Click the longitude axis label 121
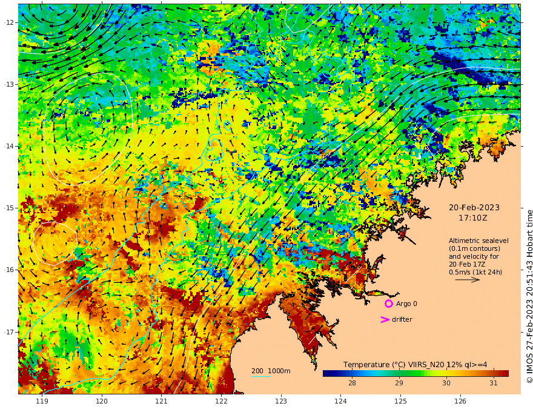The width and height of the screenshot is (533, 412). pos(162,401)
